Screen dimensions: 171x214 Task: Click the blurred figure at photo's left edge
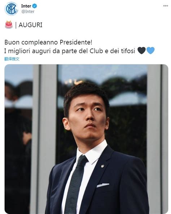click(x=18, y=136)
